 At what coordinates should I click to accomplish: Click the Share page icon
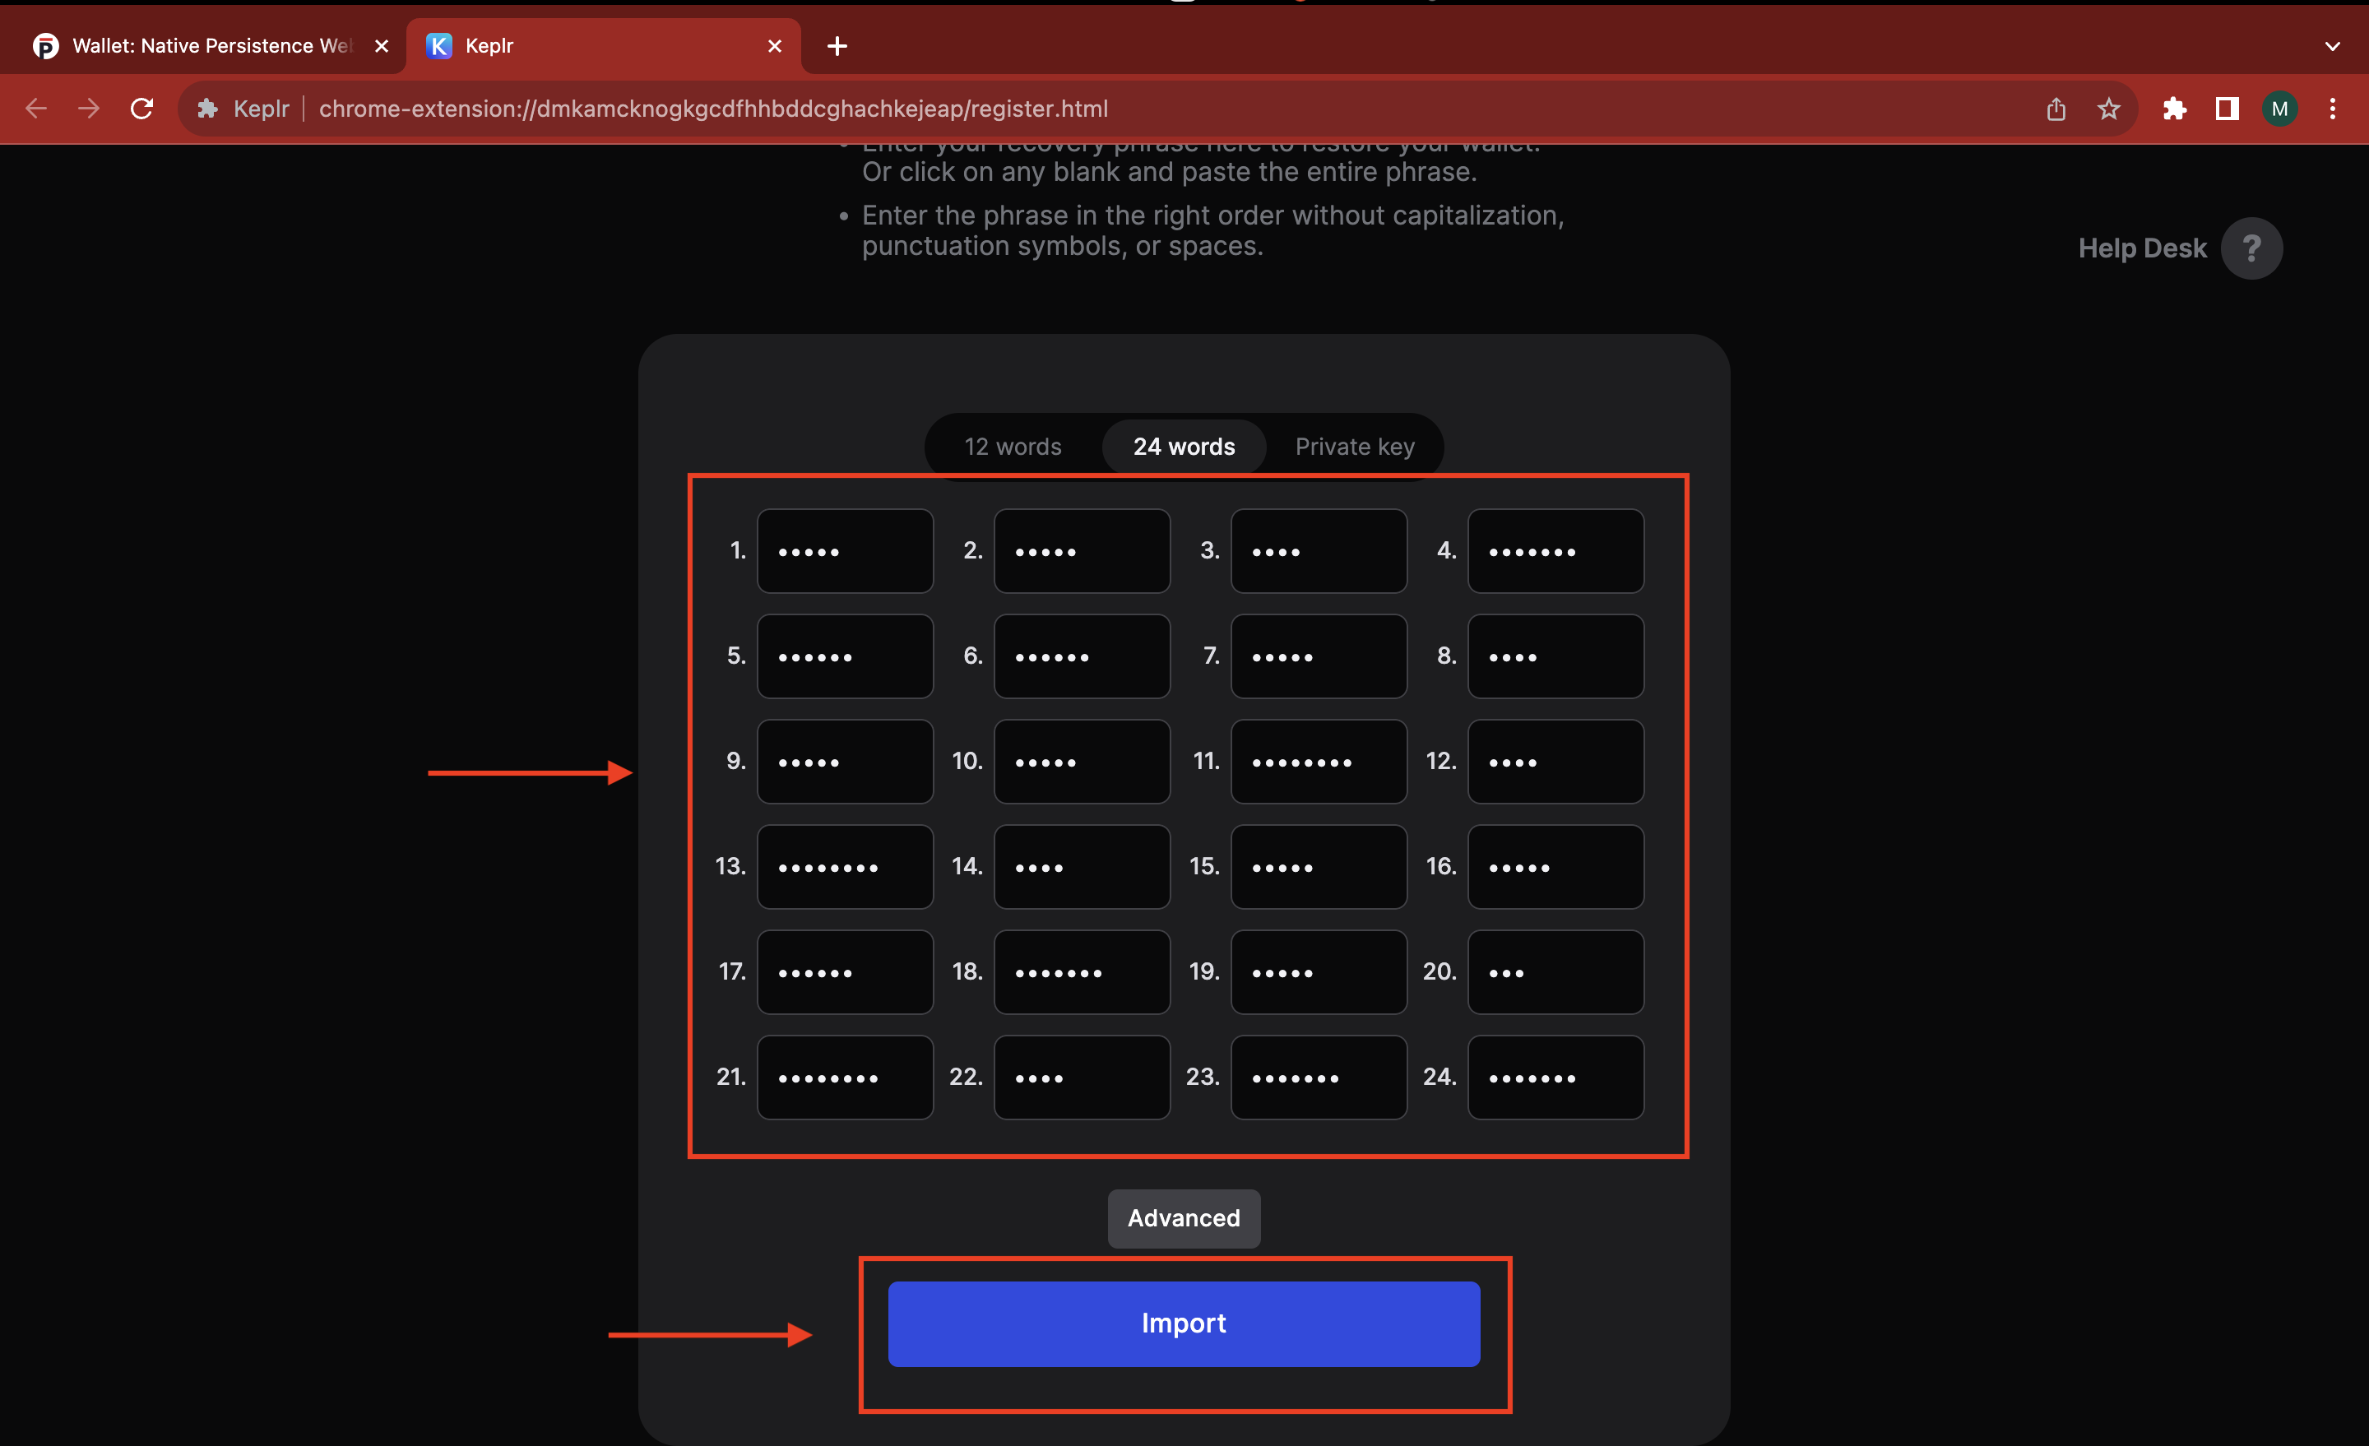click(x=2056, y=109)
